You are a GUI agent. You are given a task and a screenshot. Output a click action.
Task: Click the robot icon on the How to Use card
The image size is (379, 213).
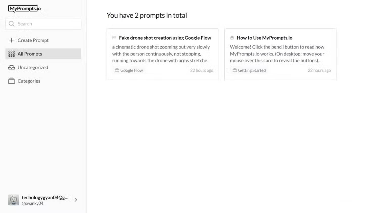click(x=232, y=38)
